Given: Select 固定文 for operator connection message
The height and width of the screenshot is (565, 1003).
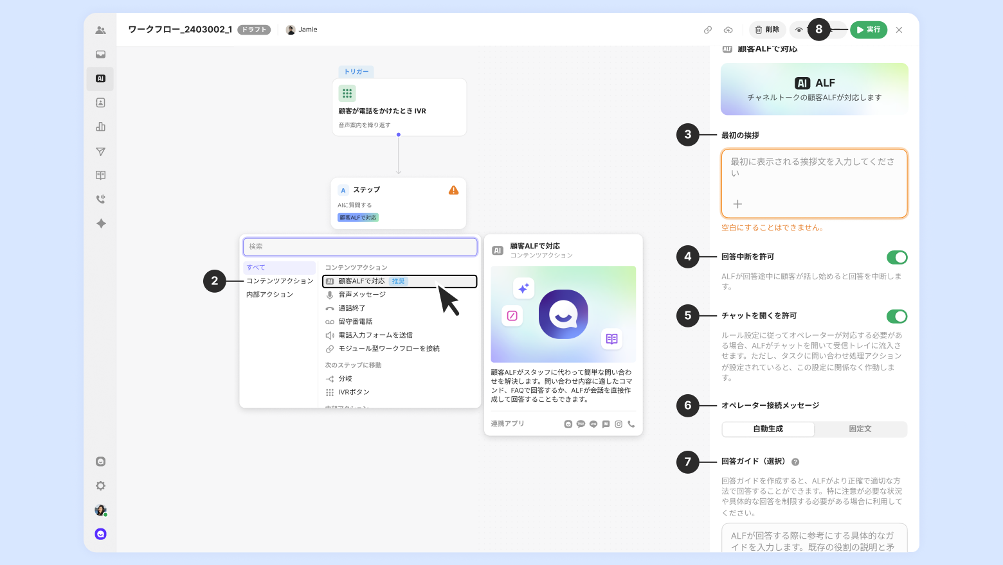Looking at the screenshot, I should tap(860, 429).
